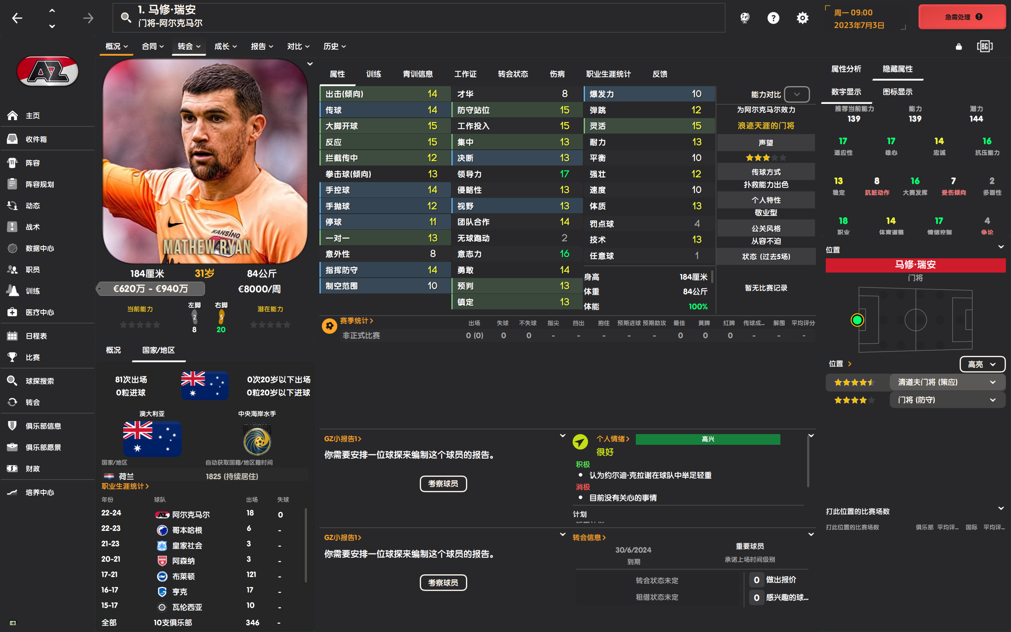
Task: Click the back arrow navigation icon
Action: point(17,18)
